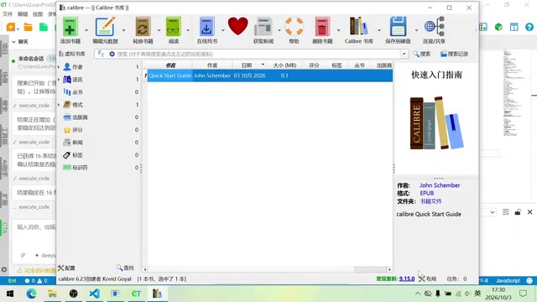Image resolution: width=537 pixels, height=302 pixels.
Task: Click the Convert books icon
Action: [x=143, y=27]
